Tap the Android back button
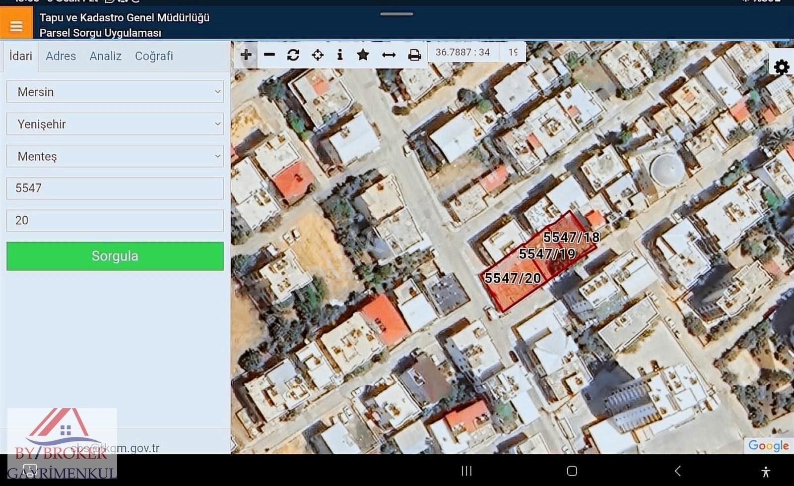This screenshot has width=794, height=486. [677, 471]
